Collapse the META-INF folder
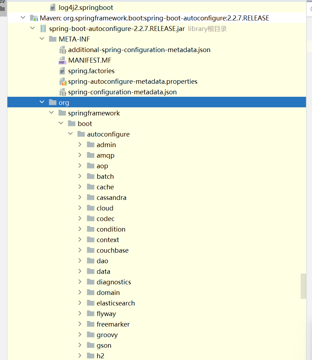The image size is (312, 360). point(42,39)
